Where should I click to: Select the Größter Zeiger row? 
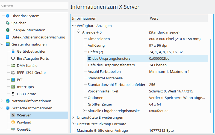point(148,104)
